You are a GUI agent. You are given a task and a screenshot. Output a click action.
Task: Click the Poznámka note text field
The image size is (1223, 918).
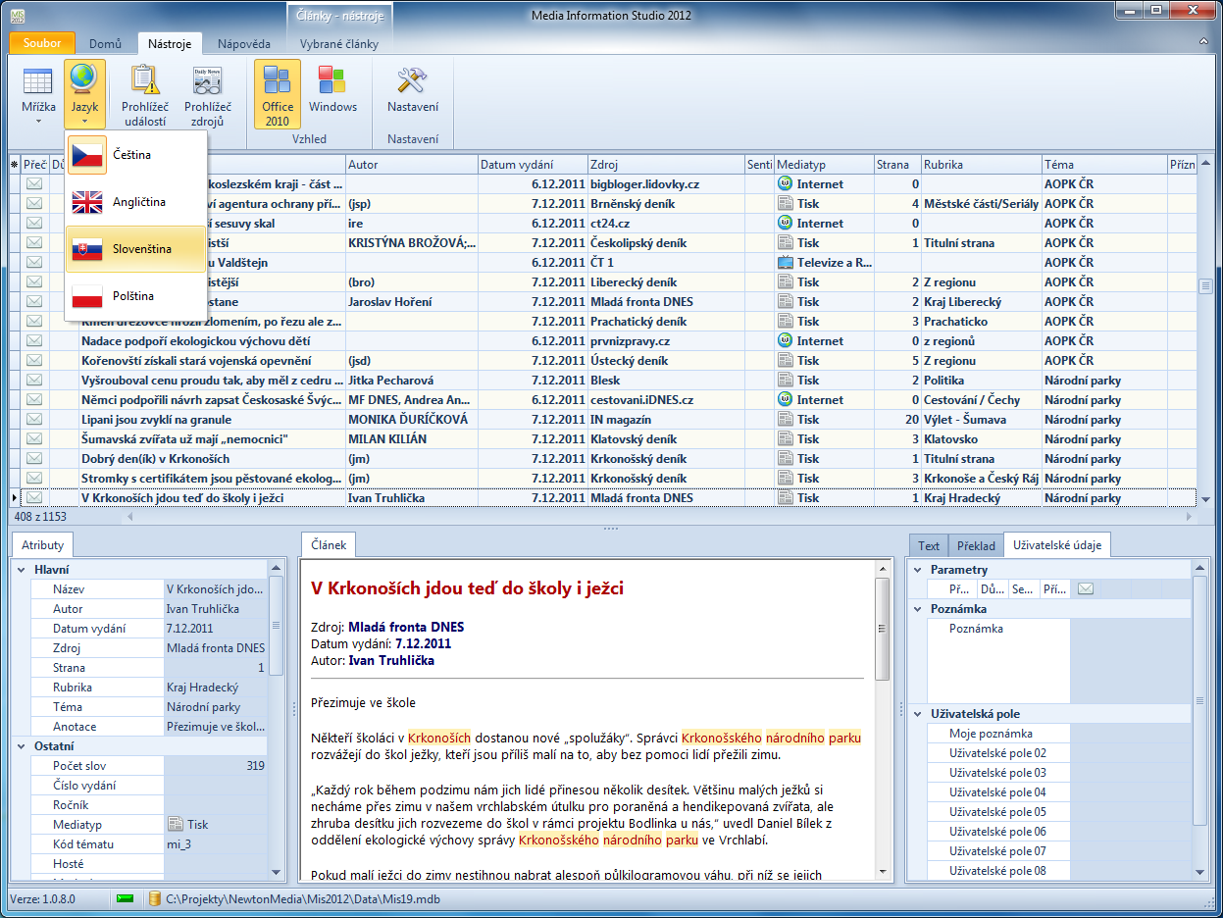click(1129, 660)
